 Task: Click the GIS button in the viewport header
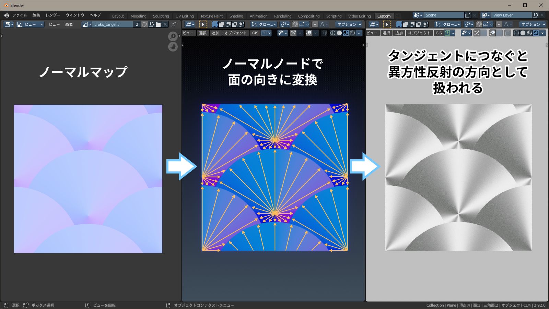point(255,33)
